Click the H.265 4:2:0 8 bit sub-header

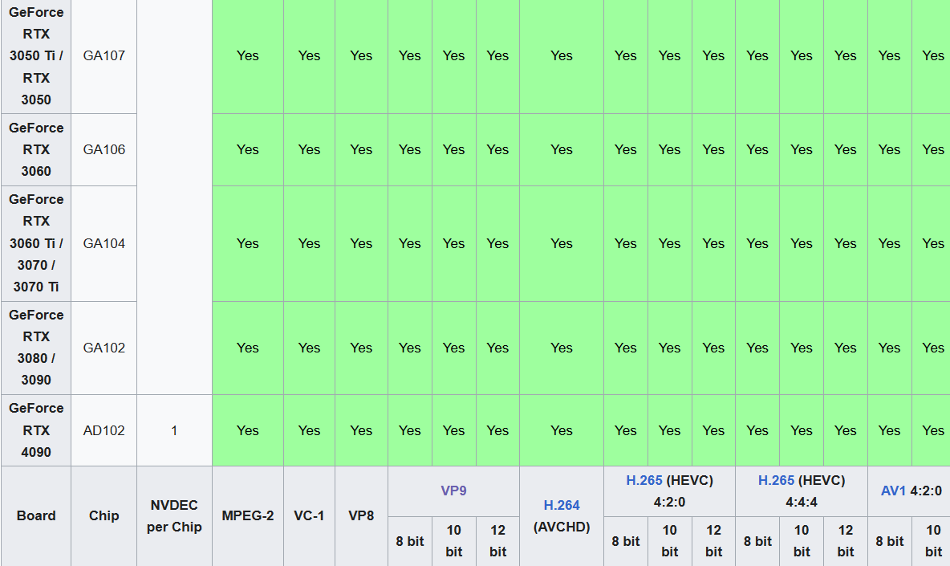[x=626, y=541]
